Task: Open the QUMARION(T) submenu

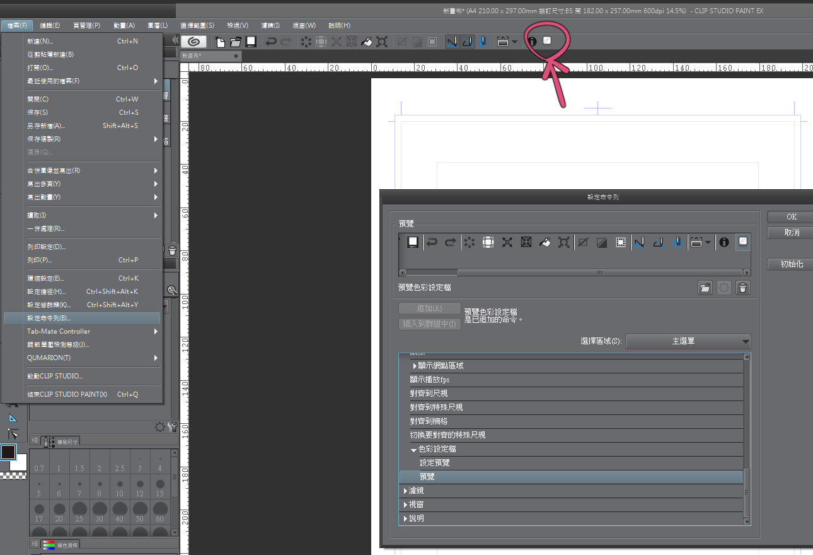Action: (82, 358)
